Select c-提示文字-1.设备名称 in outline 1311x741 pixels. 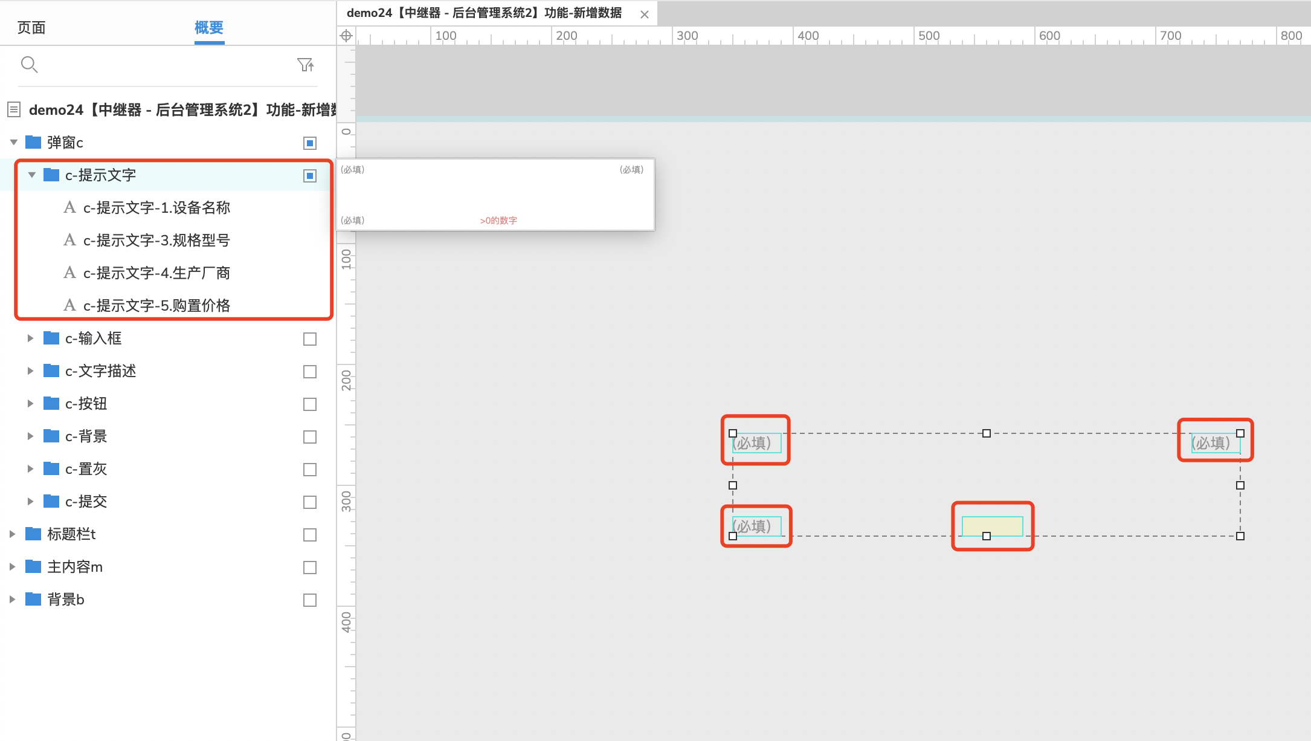[156, 207]
